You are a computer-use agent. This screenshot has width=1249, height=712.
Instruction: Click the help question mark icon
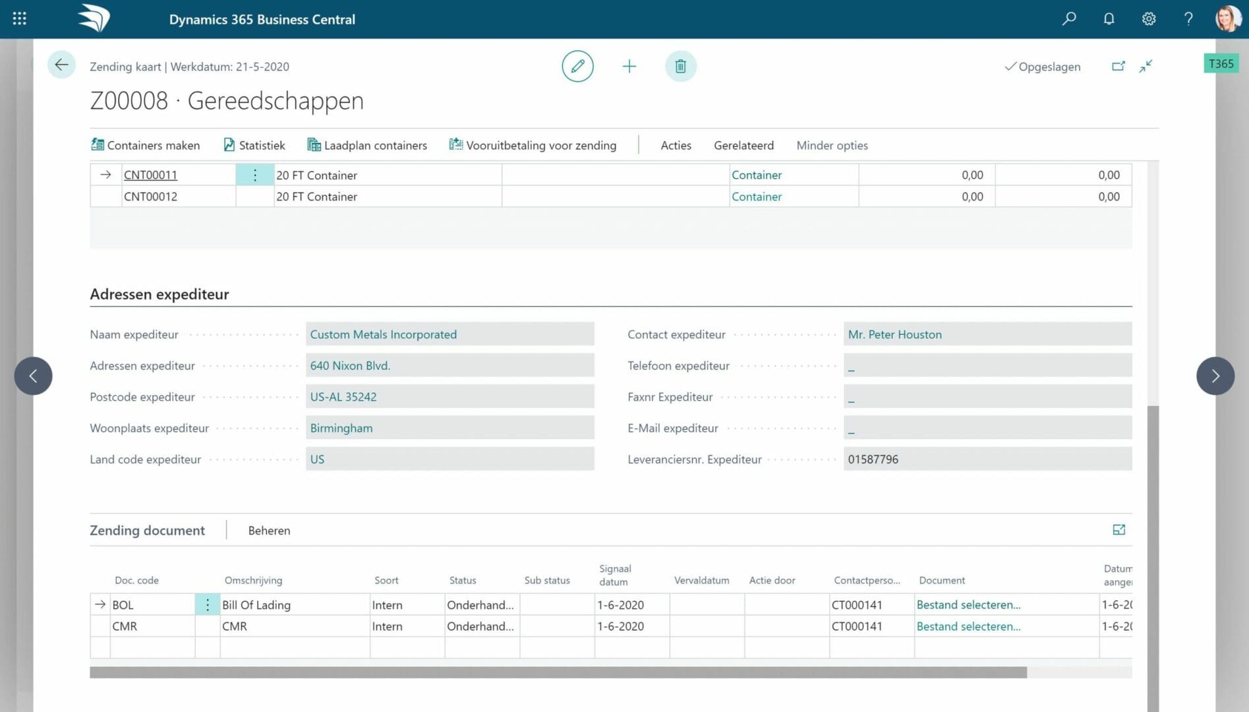(1188, 19)
